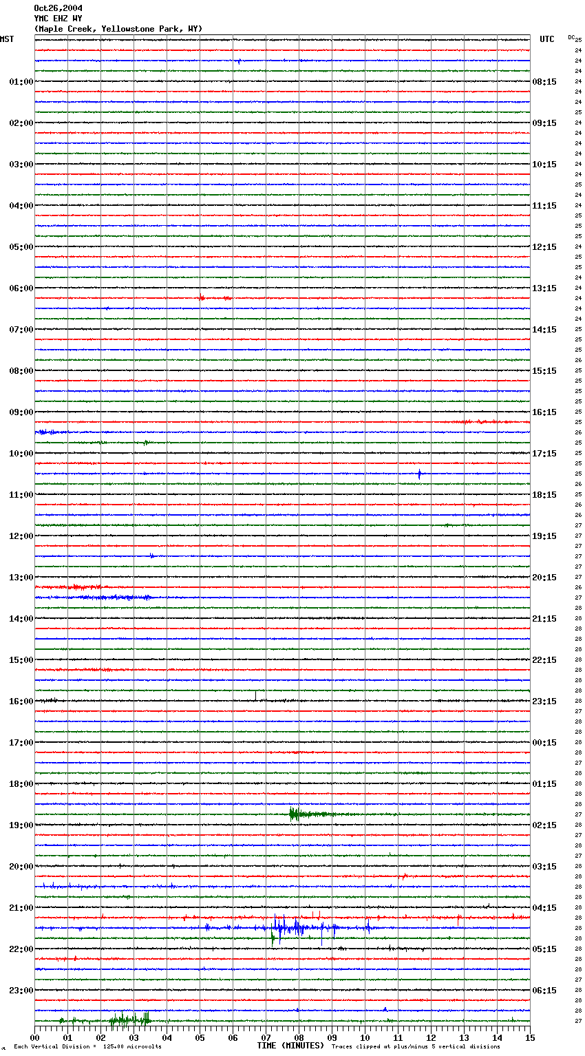Click the 04:15 UTC time label
Image resolution: width=585 pixels, height=1056 pixels.
pos(544,908)
